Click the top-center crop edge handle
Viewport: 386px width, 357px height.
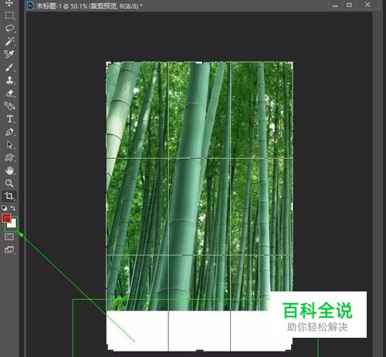click(x=199, y=62)
